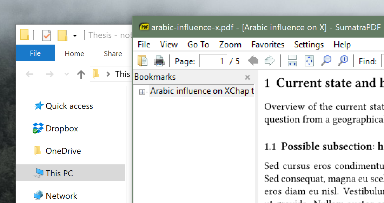Select the Fit Page icon
This screenshot has width=384, height=203.
click(x=309, y=60)
